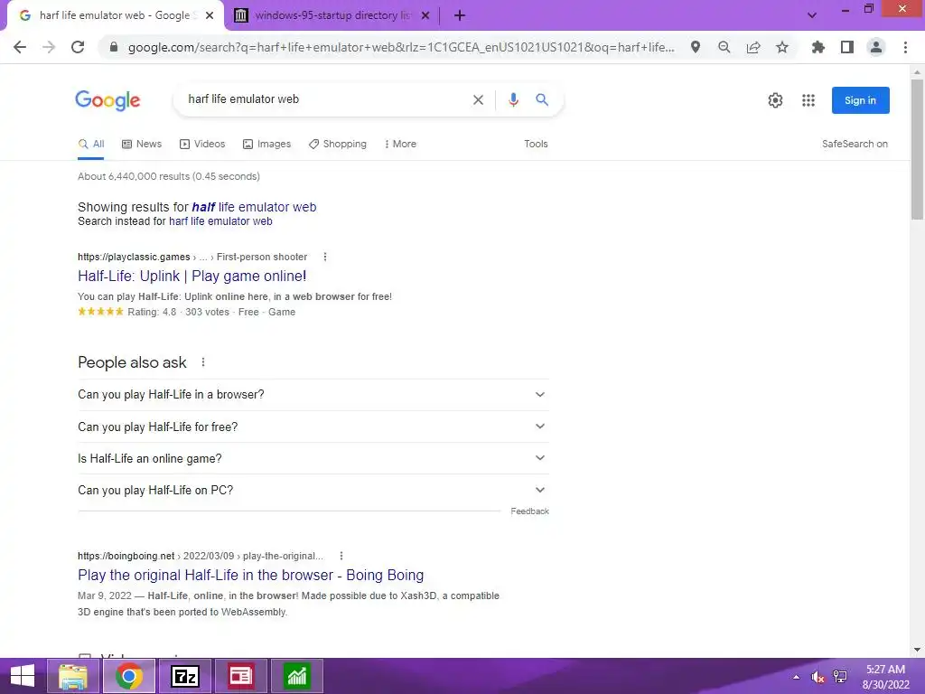Click into the Google search text field

pos(324,99)
